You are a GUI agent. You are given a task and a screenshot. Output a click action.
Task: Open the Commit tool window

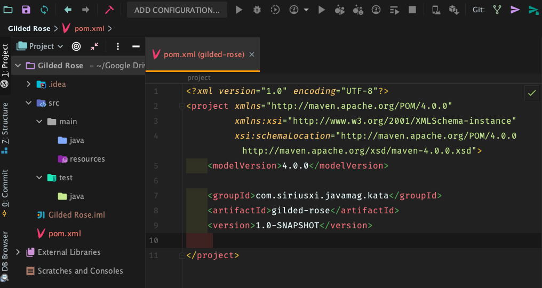point(5,192)
